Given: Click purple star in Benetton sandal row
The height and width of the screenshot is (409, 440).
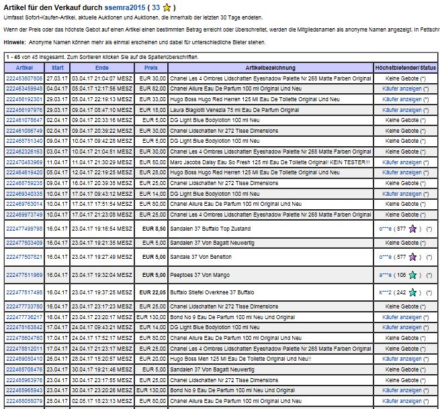Looking at the screenshot, I should click(412, 257).
